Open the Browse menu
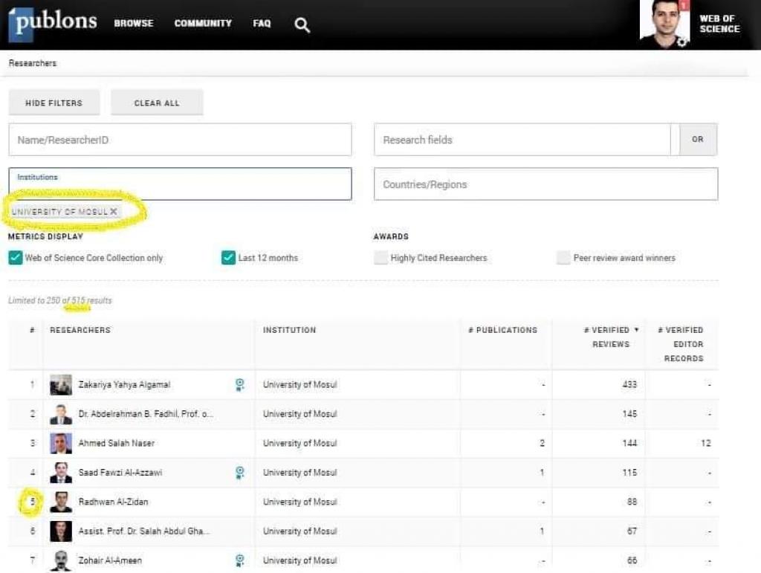 click(x=134, y=24)
